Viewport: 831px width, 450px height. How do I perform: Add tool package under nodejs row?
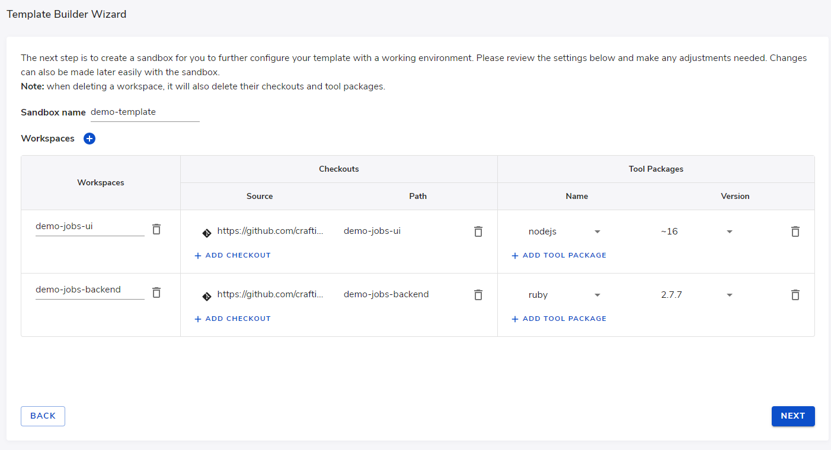coord(559,255)
